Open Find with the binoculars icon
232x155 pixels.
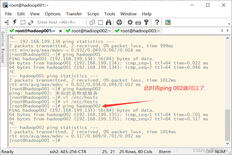coord(109,22)
